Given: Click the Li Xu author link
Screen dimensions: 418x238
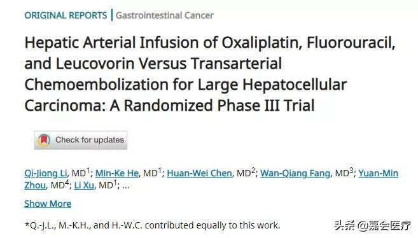Looking at the screenshot, I should [x=84, y=185].
